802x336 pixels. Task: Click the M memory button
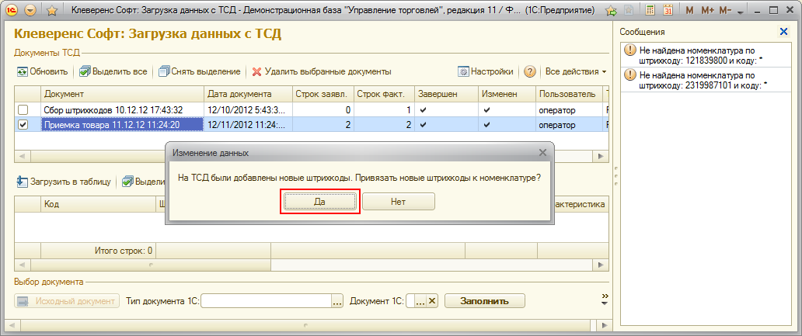tap(690, 10)
